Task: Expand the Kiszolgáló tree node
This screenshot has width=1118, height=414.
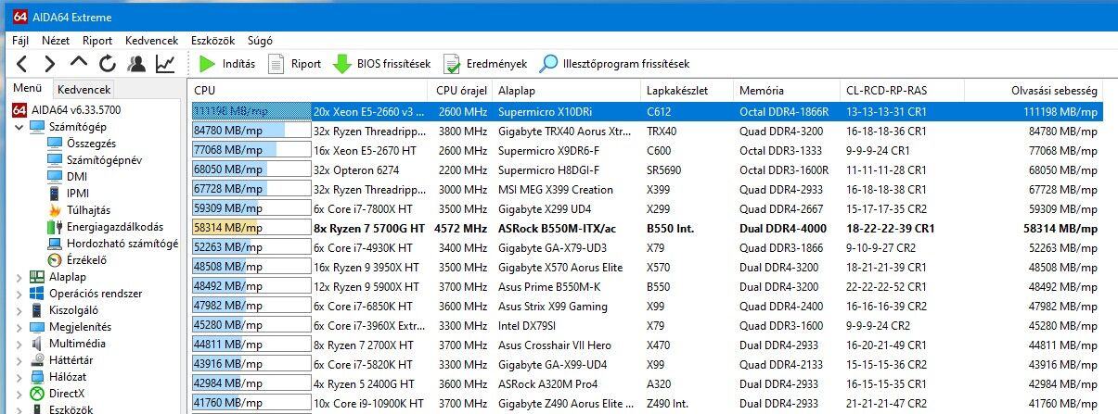Action: coord(19,310)
